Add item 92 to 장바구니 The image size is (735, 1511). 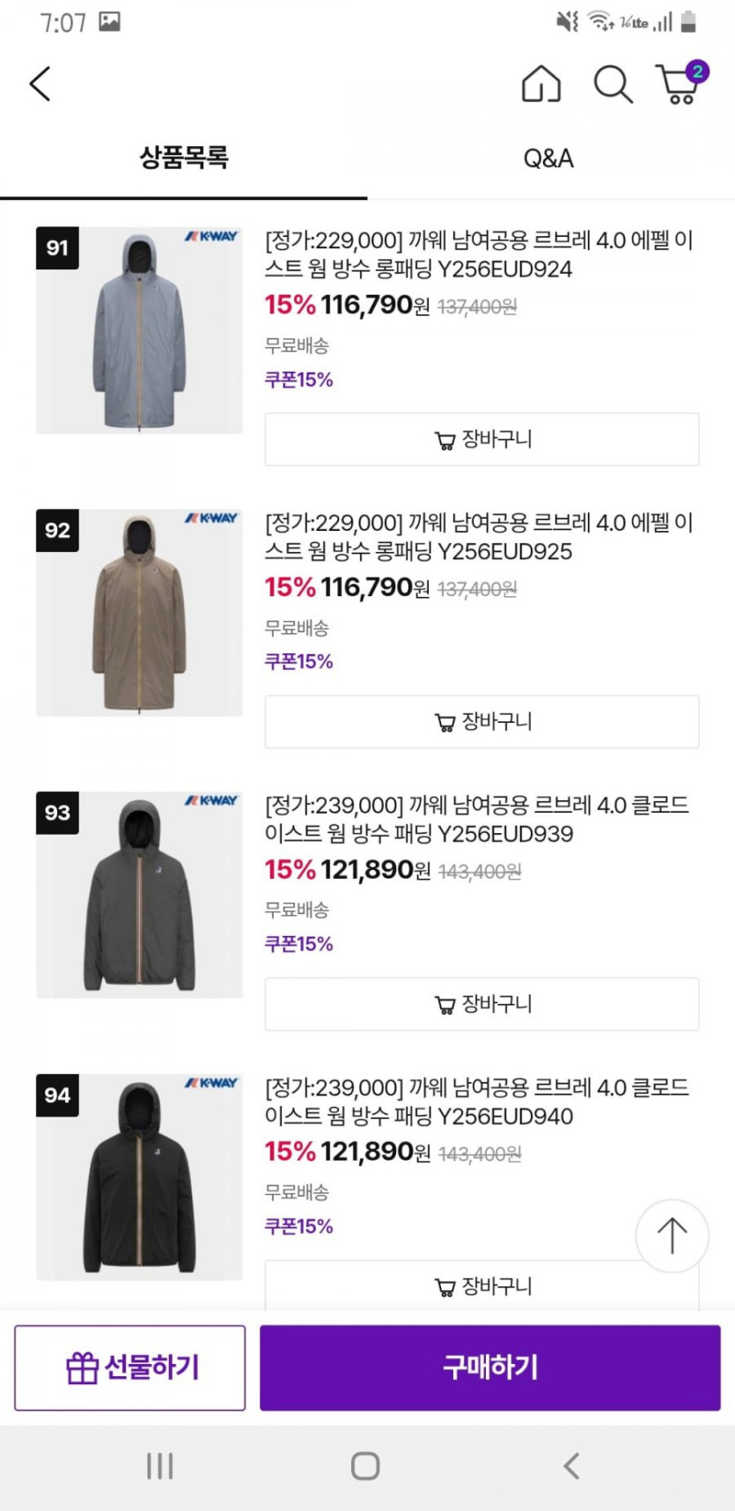pos(481,722)
